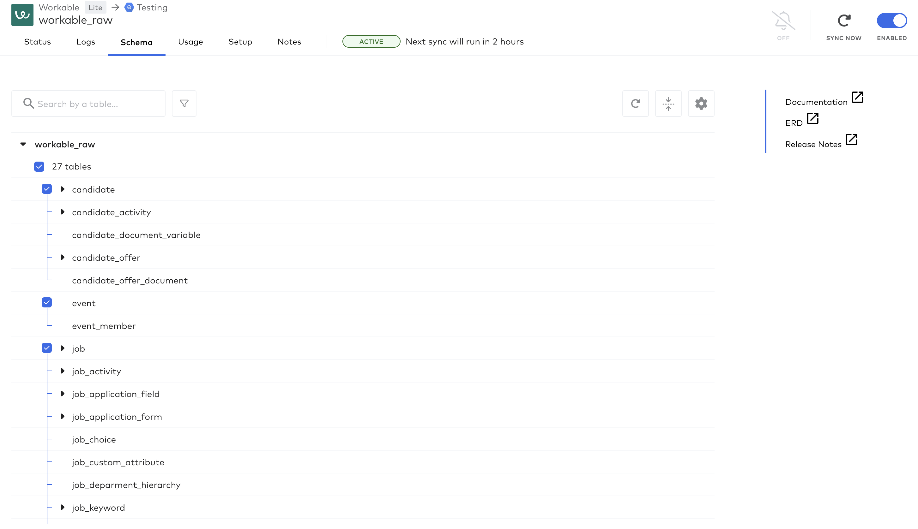918x529 pixels.
Task: Open the Usage tab
Action: tap(190, 42)
